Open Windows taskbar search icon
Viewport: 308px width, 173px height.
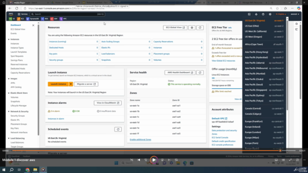[x=12, y=170]
